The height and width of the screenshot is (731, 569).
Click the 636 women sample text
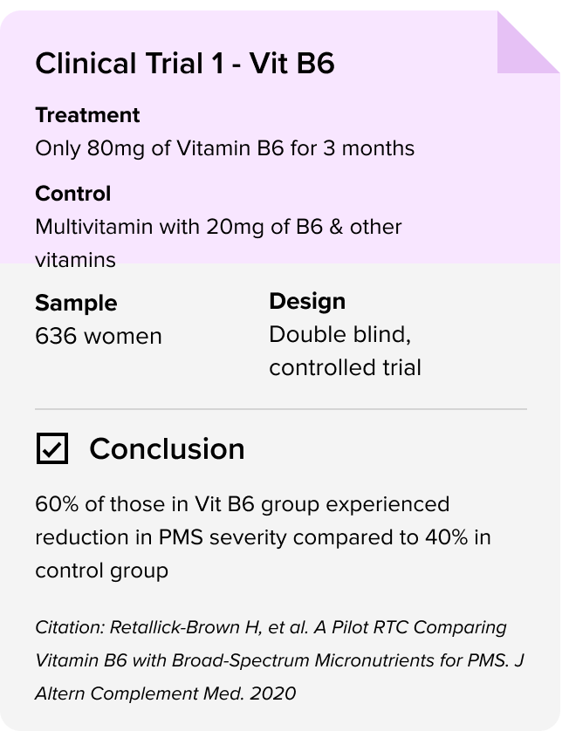point(99,336)
